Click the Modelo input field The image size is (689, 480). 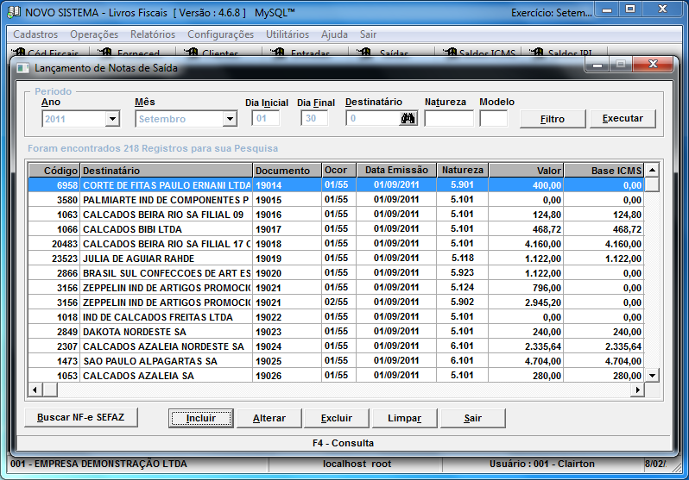(x=494, y=118)
